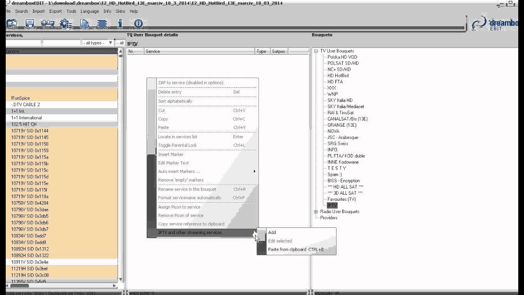
Task: Open the Search menu
Action: pyautogui.click(x=22, y=11)
